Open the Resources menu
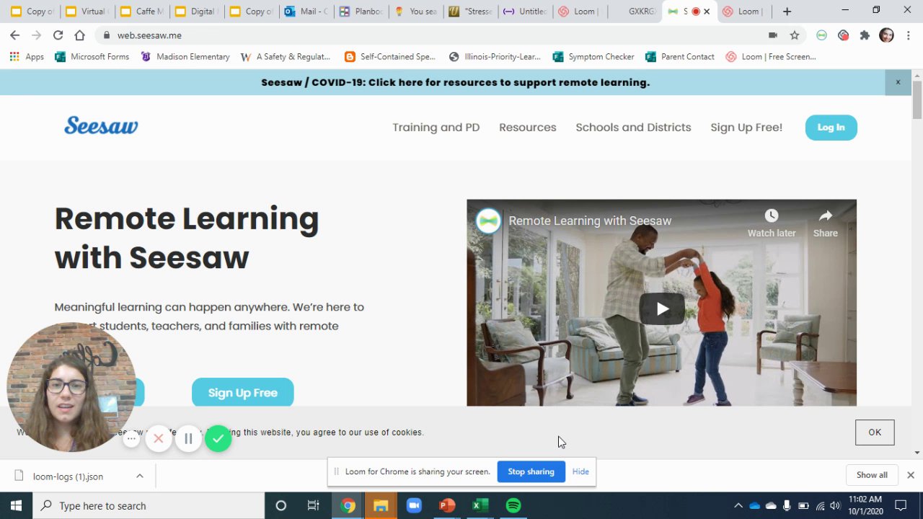The image size is (923, 519). click(527, 127)
